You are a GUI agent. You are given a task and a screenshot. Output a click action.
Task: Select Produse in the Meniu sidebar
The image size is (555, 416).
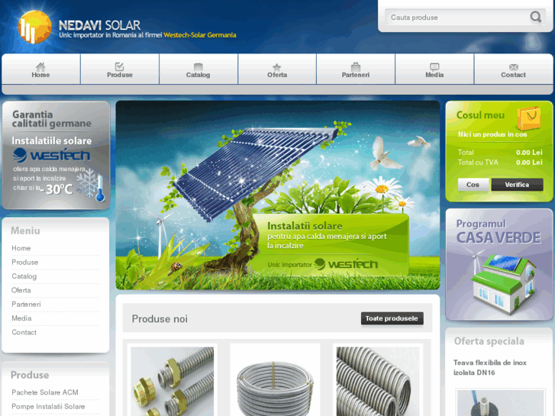pyautogui.click(x=24, y=263)
